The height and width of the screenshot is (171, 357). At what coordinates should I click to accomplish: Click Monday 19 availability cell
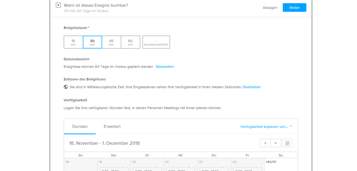[x=114, y=164]
